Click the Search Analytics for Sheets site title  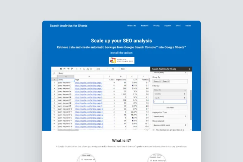point(68,26)
